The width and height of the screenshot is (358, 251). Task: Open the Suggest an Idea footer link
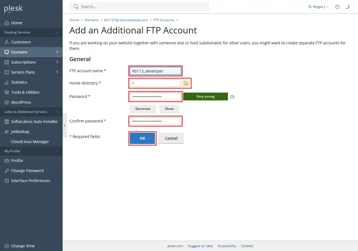click(200, 246)
